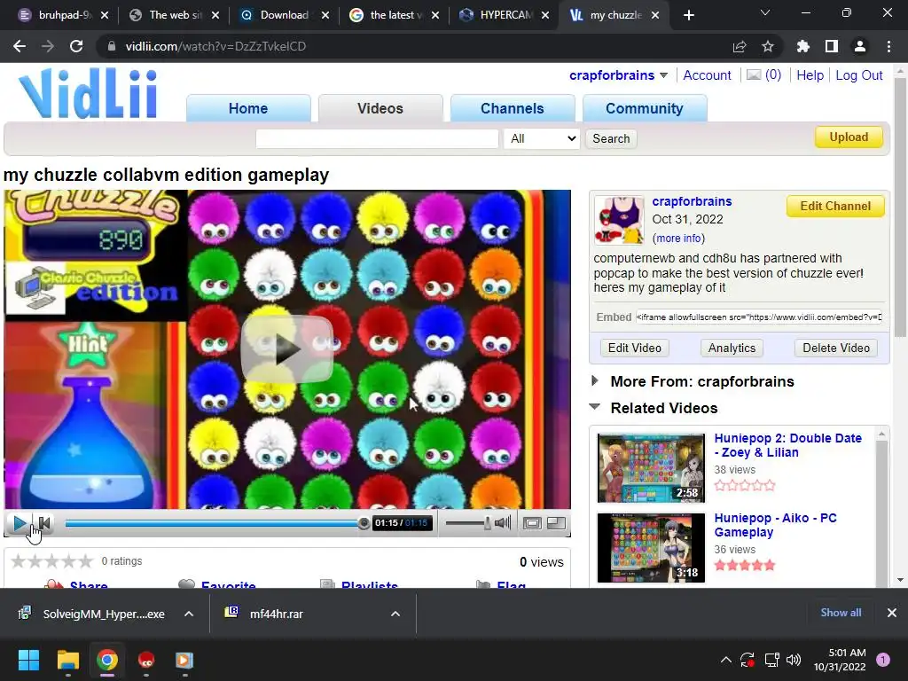Open SolveigMM_Hyper exe download options arrow
Screen dimensions: 908x681
[189, 614]
